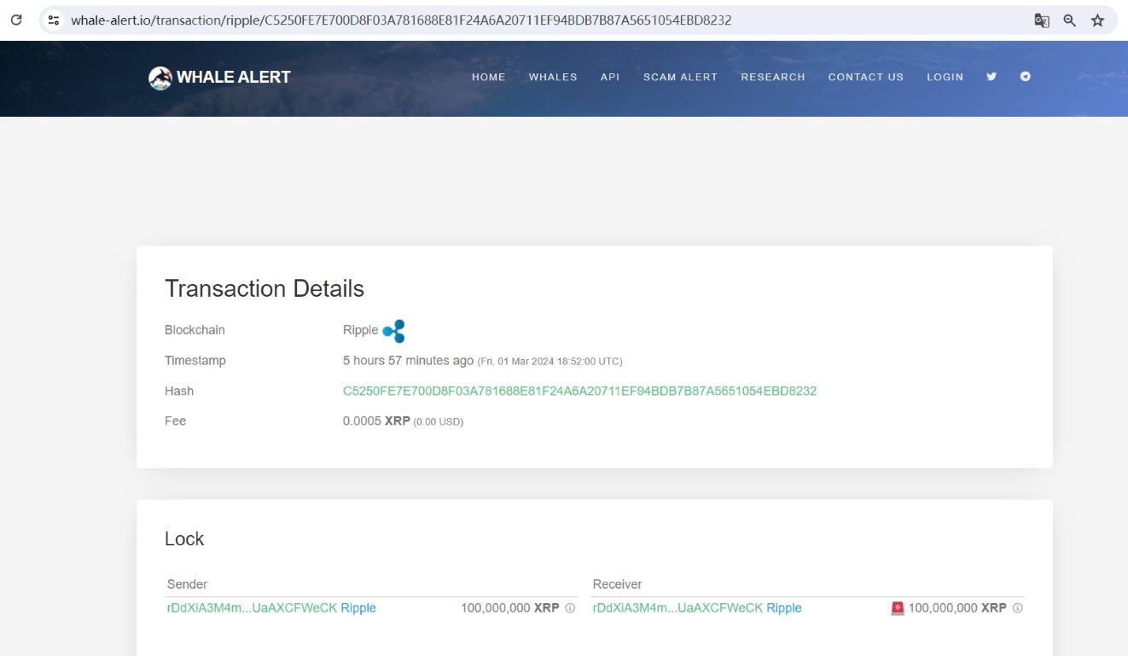Screen dimensions: 1128x656
Task: Click the '5 hours 57 minutes ago' timestamp
Action: (408, 360)
